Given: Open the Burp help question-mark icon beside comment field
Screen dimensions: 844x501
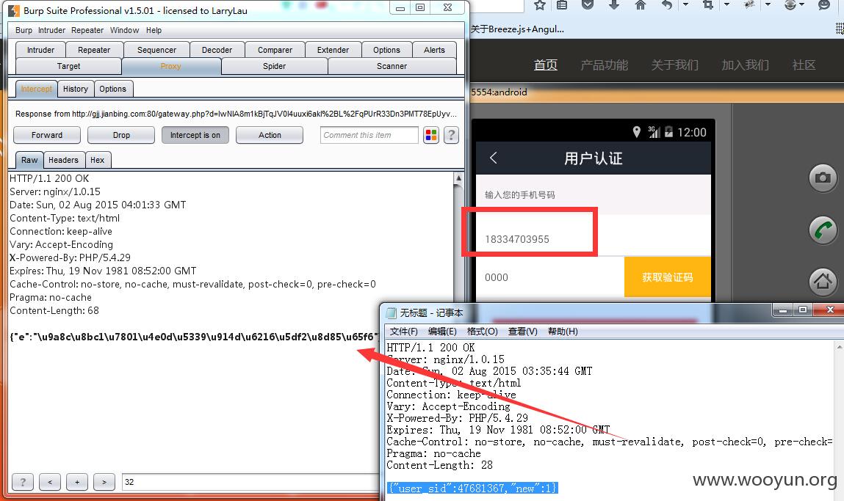Looking at the screenshot, I should (x=451, y=135).
